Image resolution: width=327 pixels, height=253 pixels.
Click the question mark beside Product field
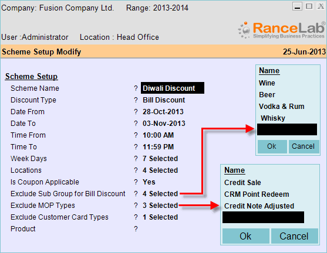136,229
